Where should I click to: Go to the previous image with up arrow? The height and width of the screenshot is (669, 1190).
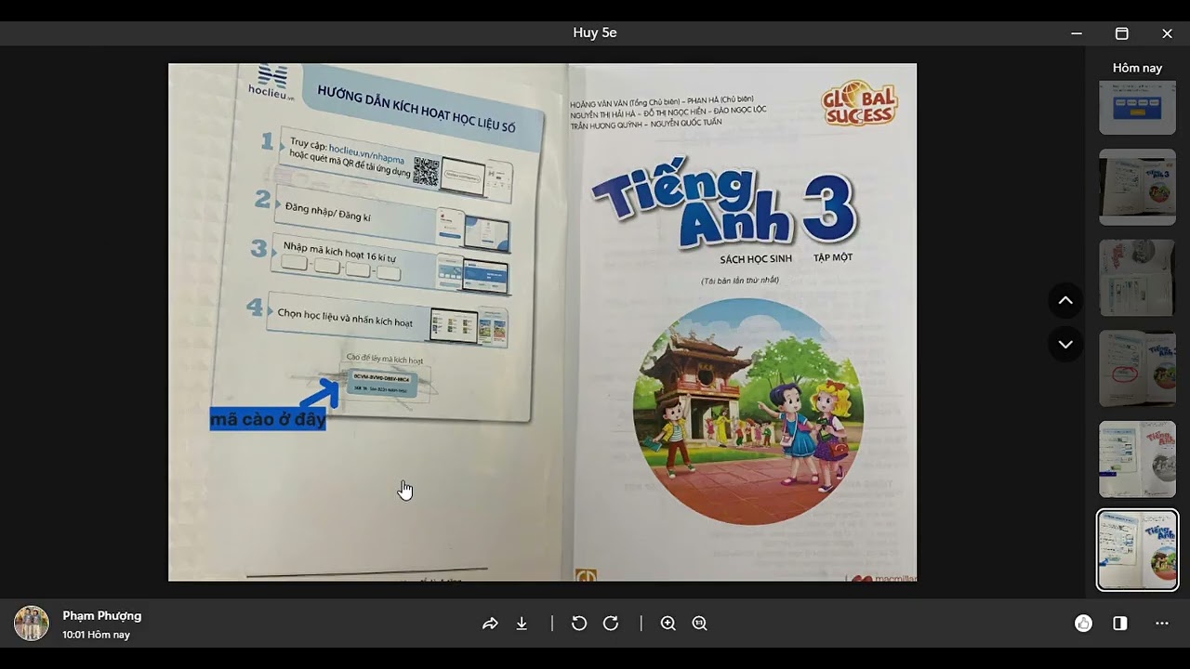pyautogui.click(x=1065, y=300)
